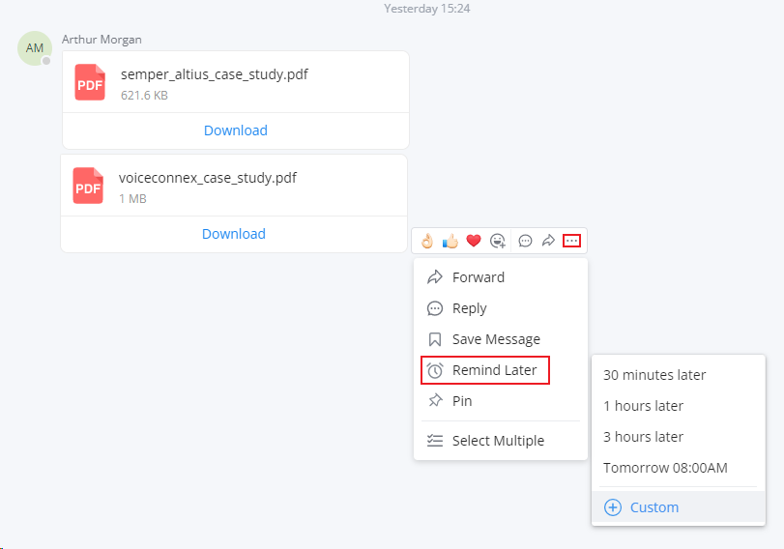Image resolution: width=784 pixels, height=549 pixels.
Task: React with the red heart emoji
Action: click(474, 241)
